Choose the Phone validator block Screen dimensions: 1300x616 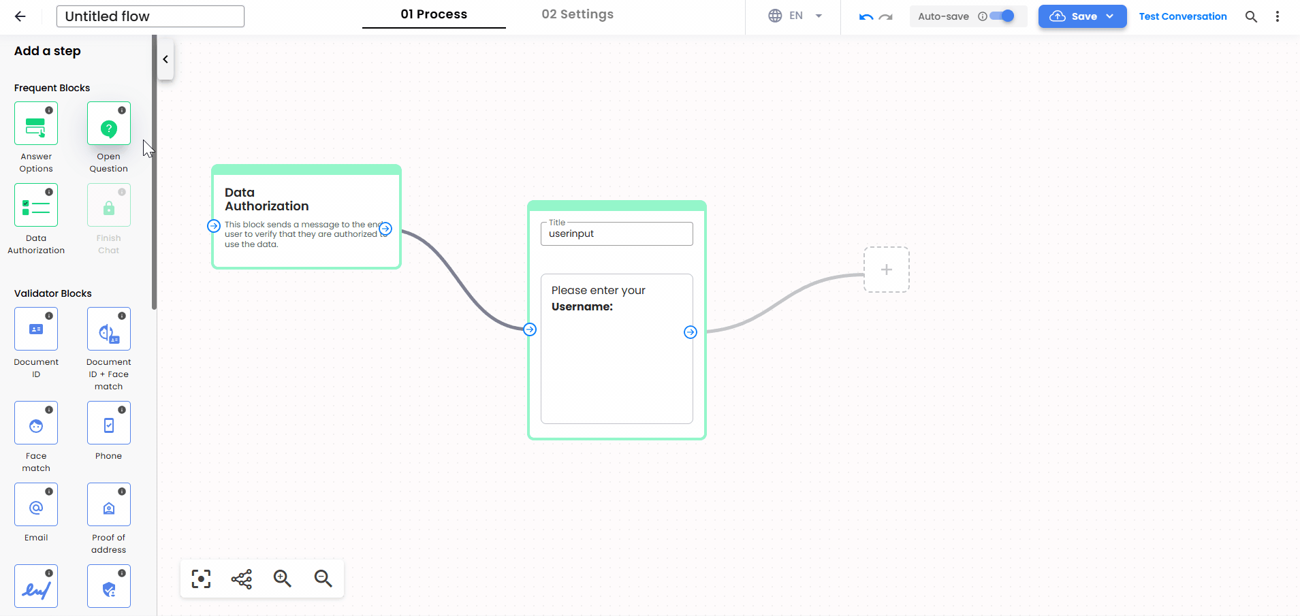[108, 423]
